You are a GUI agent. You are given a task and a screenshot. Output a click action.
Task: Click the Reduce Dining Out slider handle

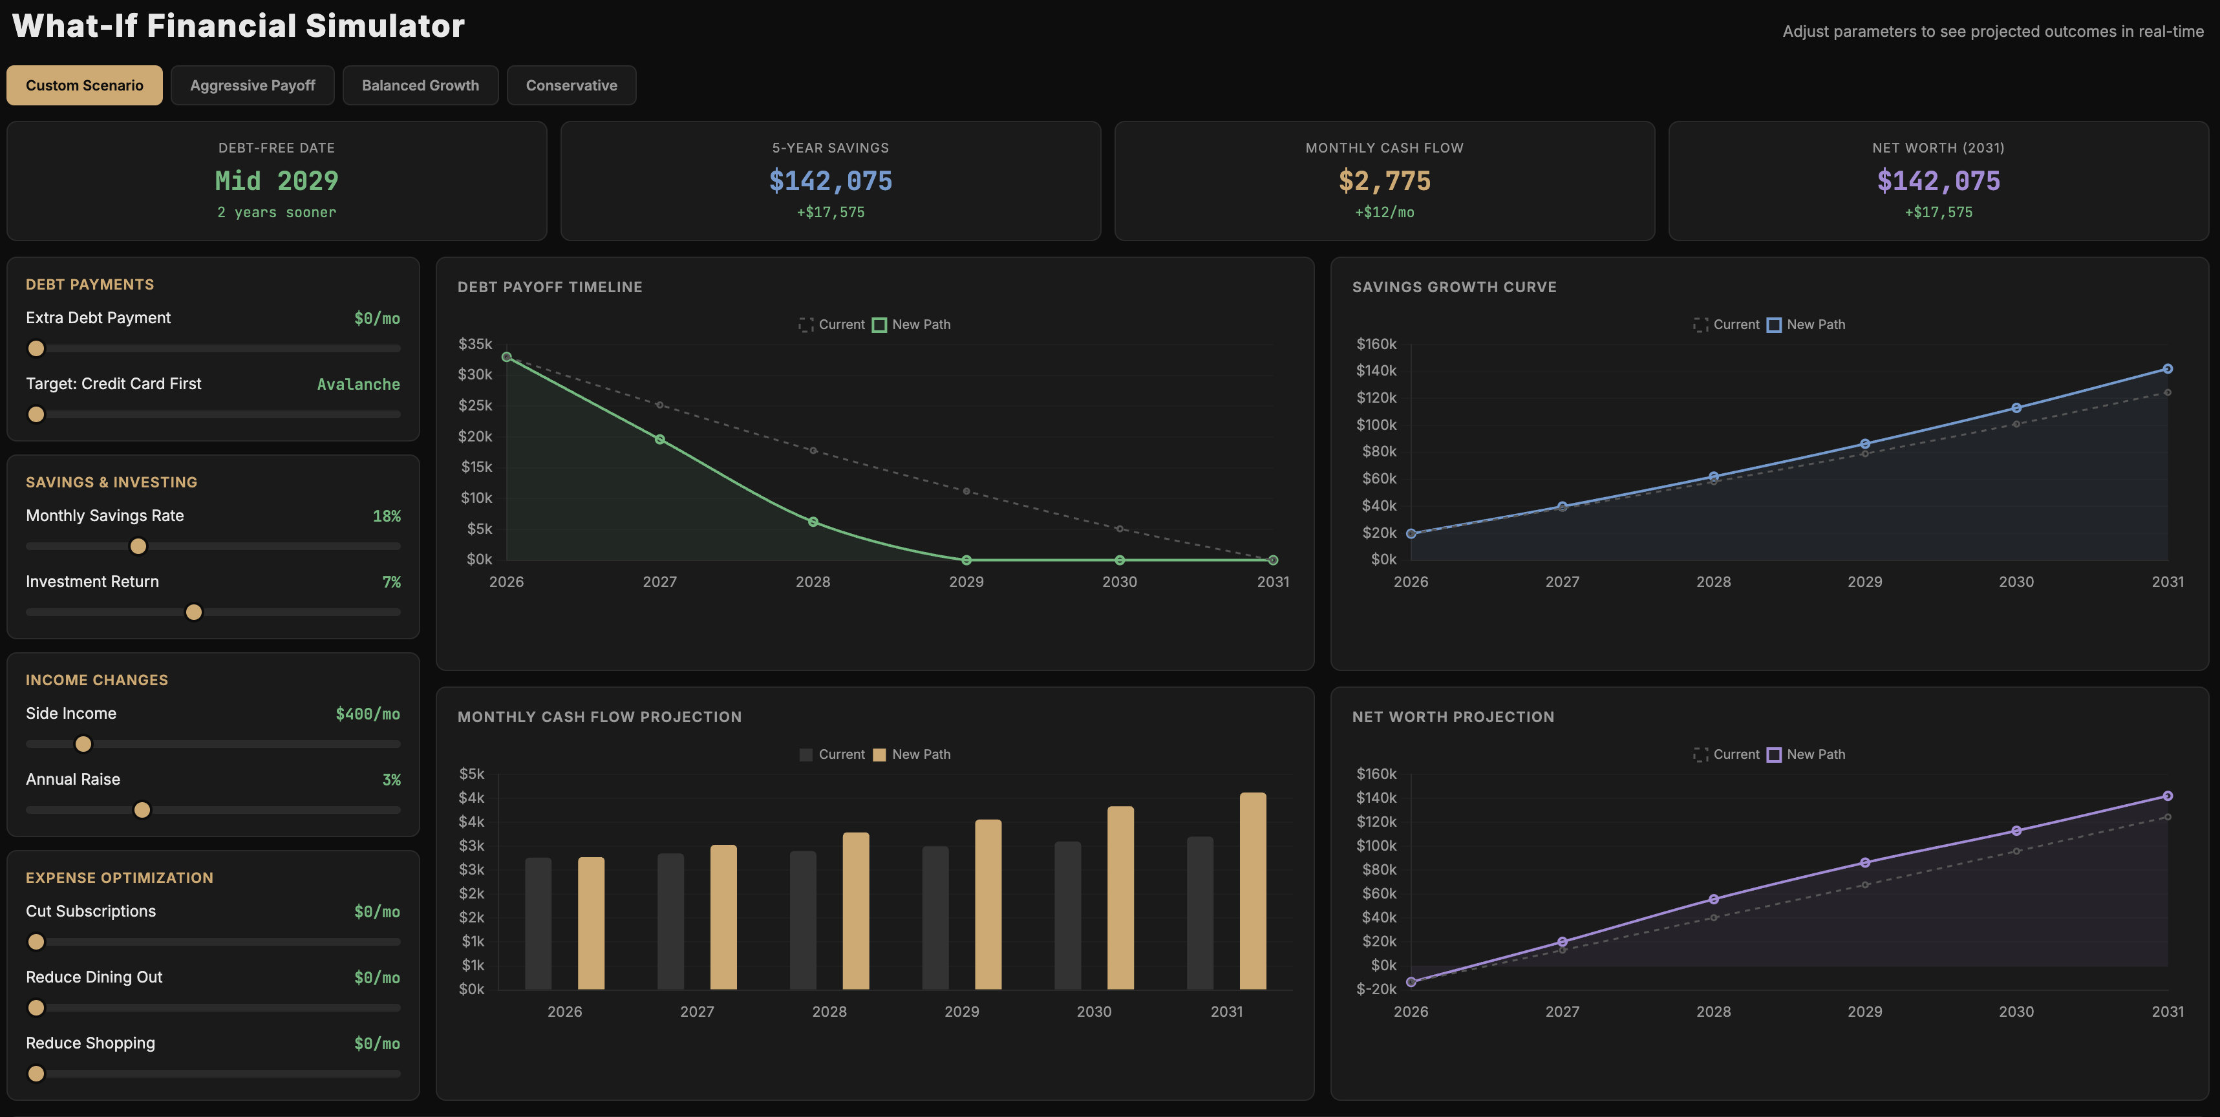point(36,1008)
